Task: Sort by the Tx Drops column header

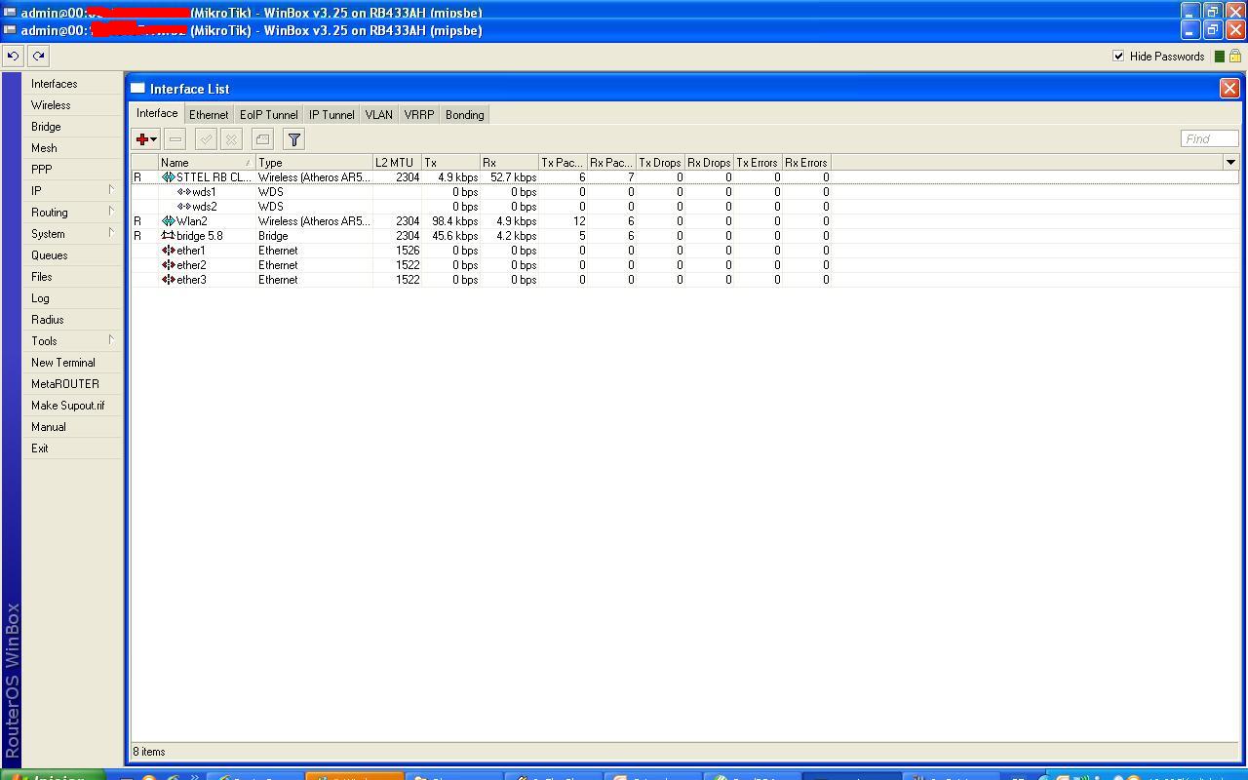Action: click(660, 163)
